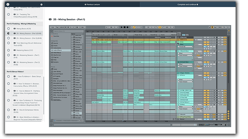Open Track Volume dropdown under 5 Reverb Bass
This screenshot has height=139, width=248.
[x=185, y=55]
